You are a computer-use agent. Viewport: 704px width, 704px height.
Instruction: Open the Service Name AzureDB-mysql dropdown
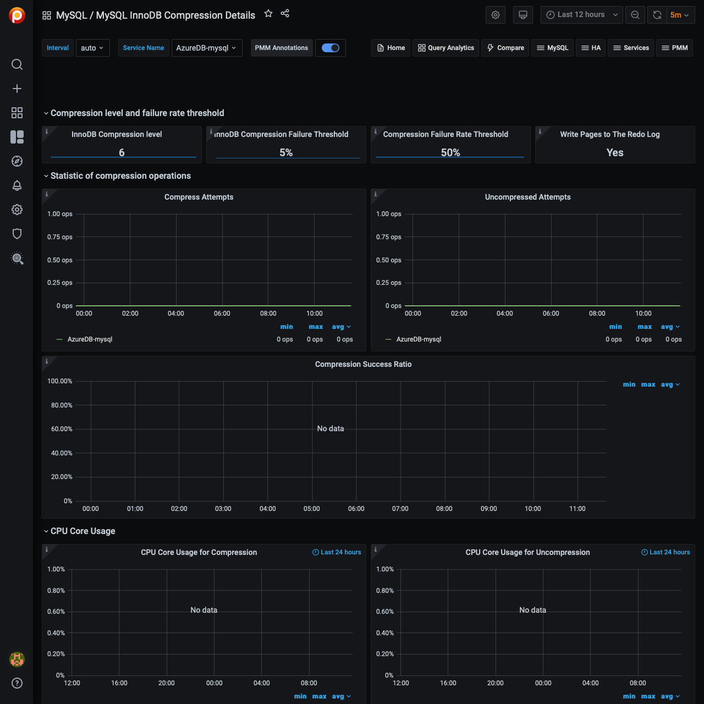[206, 48]
